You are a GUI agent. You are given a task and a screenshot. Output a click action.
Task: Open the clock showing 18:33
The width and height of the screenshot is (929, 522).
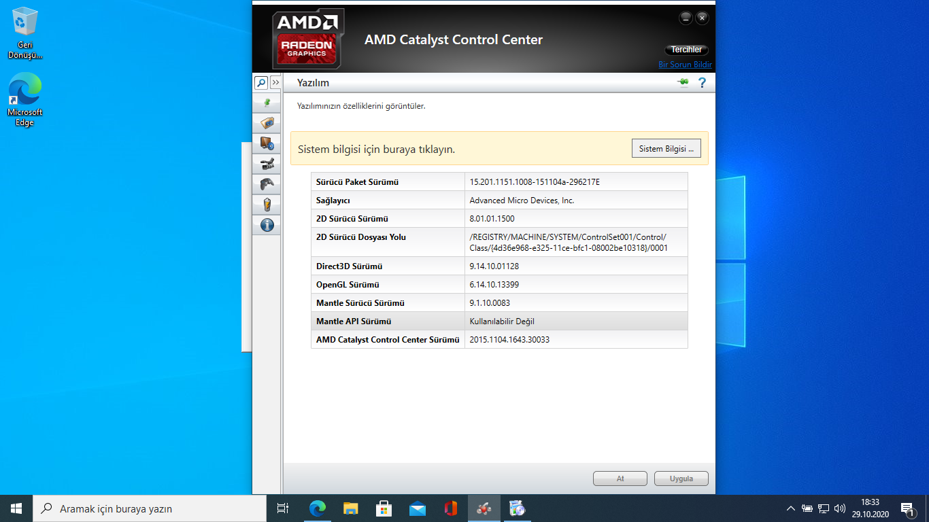point(870,508)
